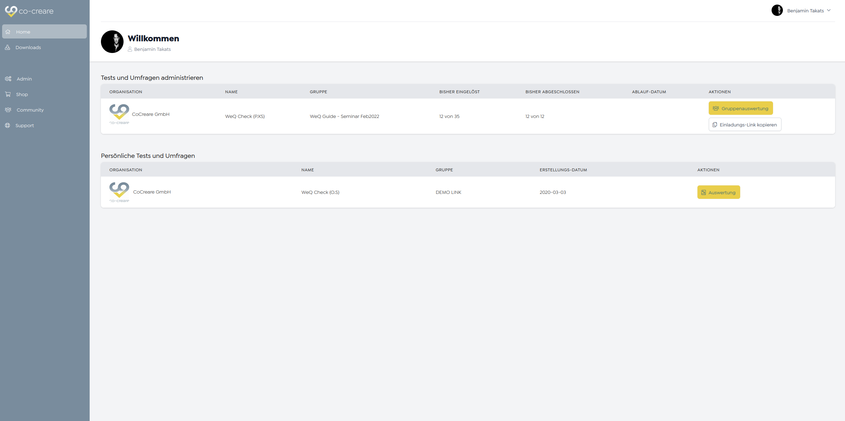Click the Support lifebuoy icon
Image resolution: width=845 pixels, height=421 pixels.
coord(7,125)
